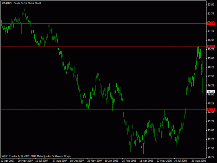217x163 pixels.
Task: Click the 83.50 price scale label
Action: [x=211, y=5]
